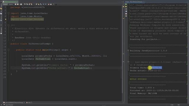Screen dimensions: 189x106
Task: Click the editor Forward navigation icon
Action: click(21, 4)
